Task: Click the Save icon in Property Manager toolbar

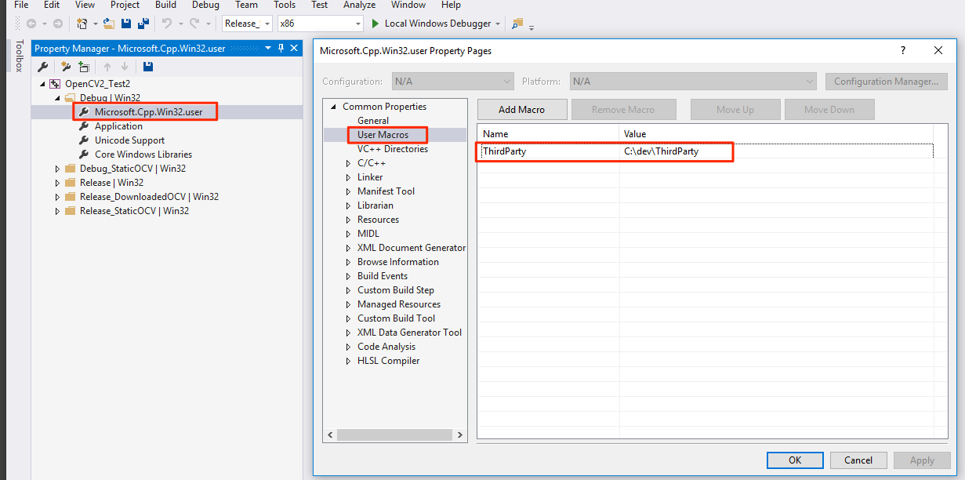Action: 147,67
